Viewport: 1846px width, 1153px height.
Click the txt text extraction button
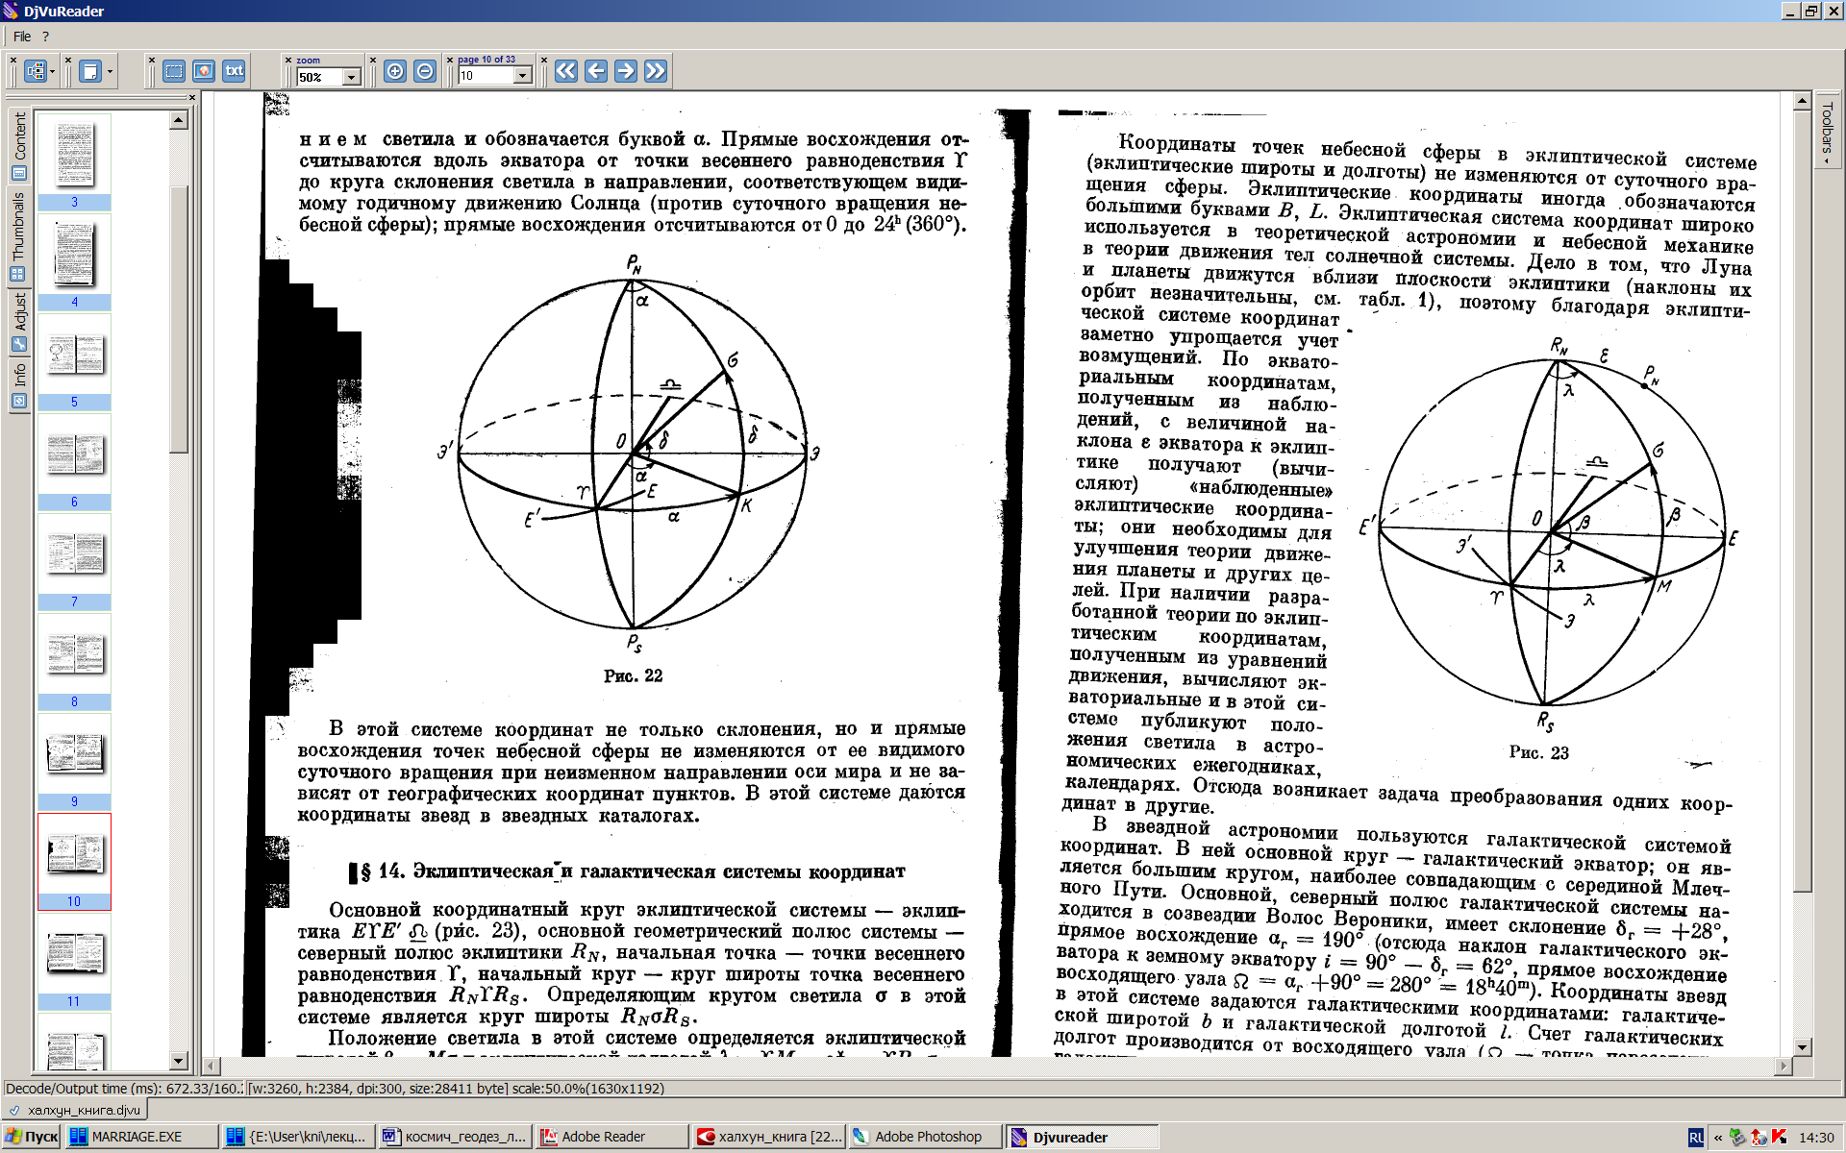tap(234, 71)
